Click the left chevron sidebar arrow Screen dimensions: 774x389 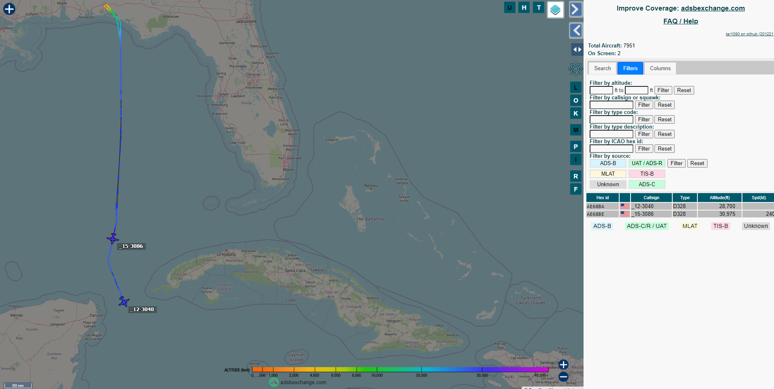(576, 30)
